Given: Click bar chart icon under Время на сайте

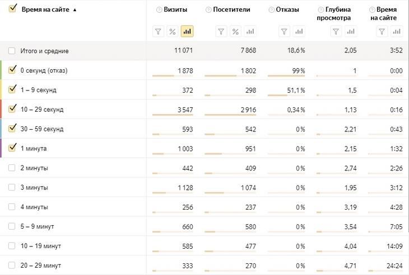Looking at the screenshot, I should [x=396, y=31].
